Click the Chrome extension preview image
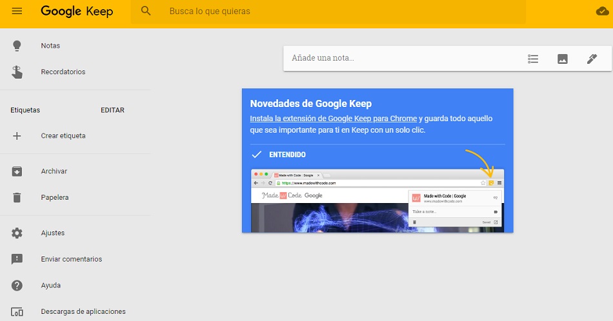Image resolution: width=613 pixels, height=321 pixels. (377, 200)
